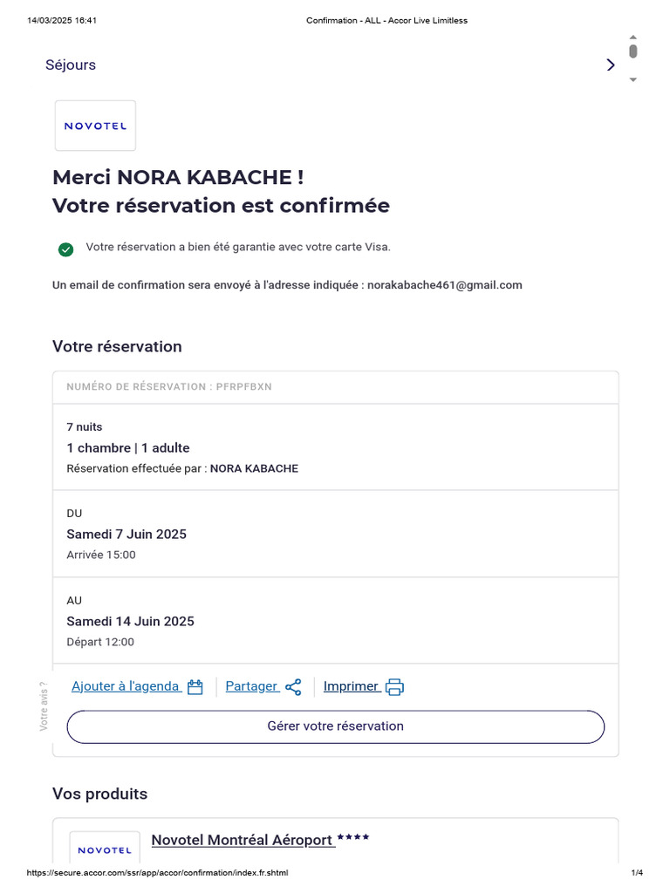Click the Novotel logo beside the hotel name
The width and height of the screenshot is (670, 893).
tap(105, 849)
